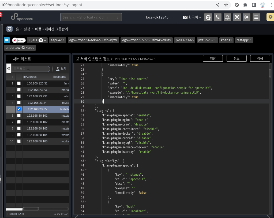Refresh using the circular arrows icon near 홈

[10, 29]
